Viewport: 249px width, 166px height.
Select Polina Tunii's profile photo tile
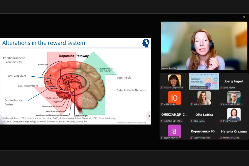(x=204, y=98)
